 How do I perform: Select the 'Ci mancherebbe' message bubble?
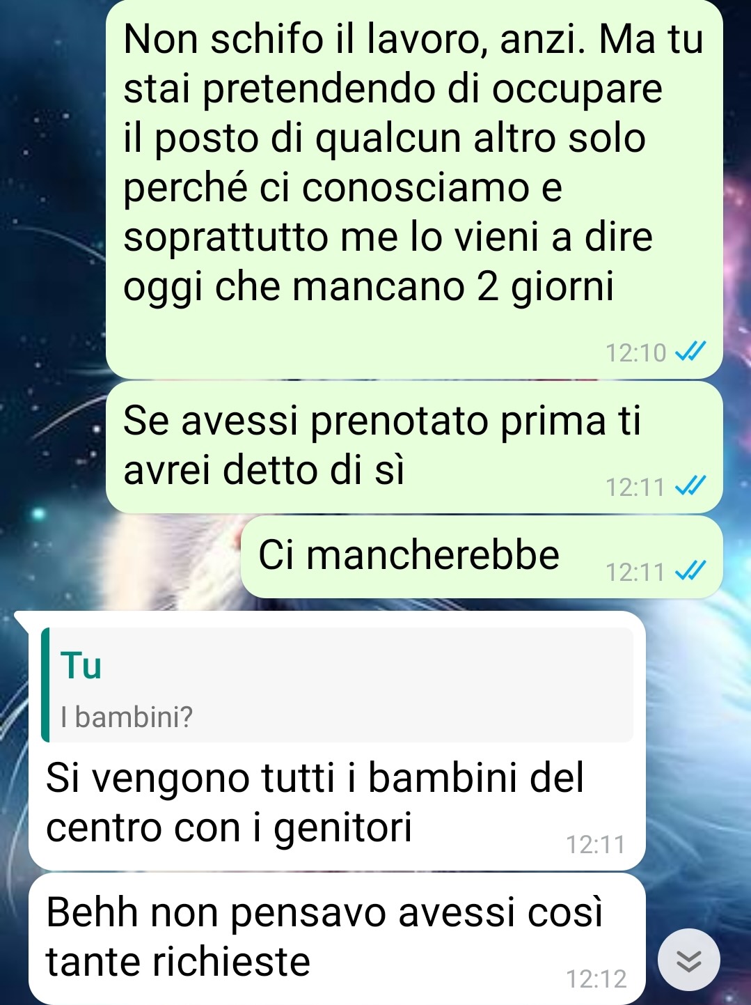click(x=482, y=557)
